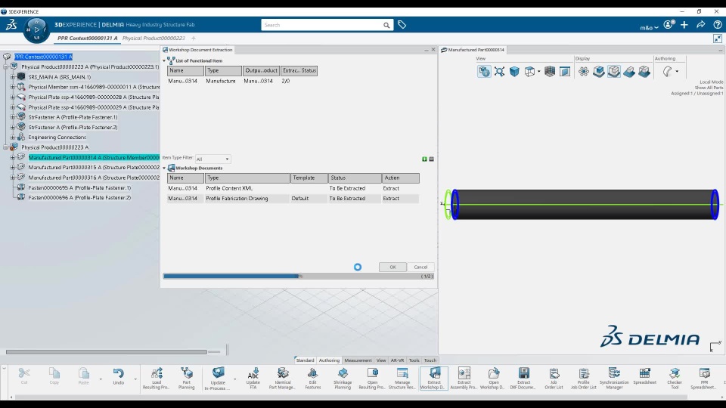Open the Spreadsheet tool
The image size is (726, 408).
pyautogui.click(x=644, y=378)
